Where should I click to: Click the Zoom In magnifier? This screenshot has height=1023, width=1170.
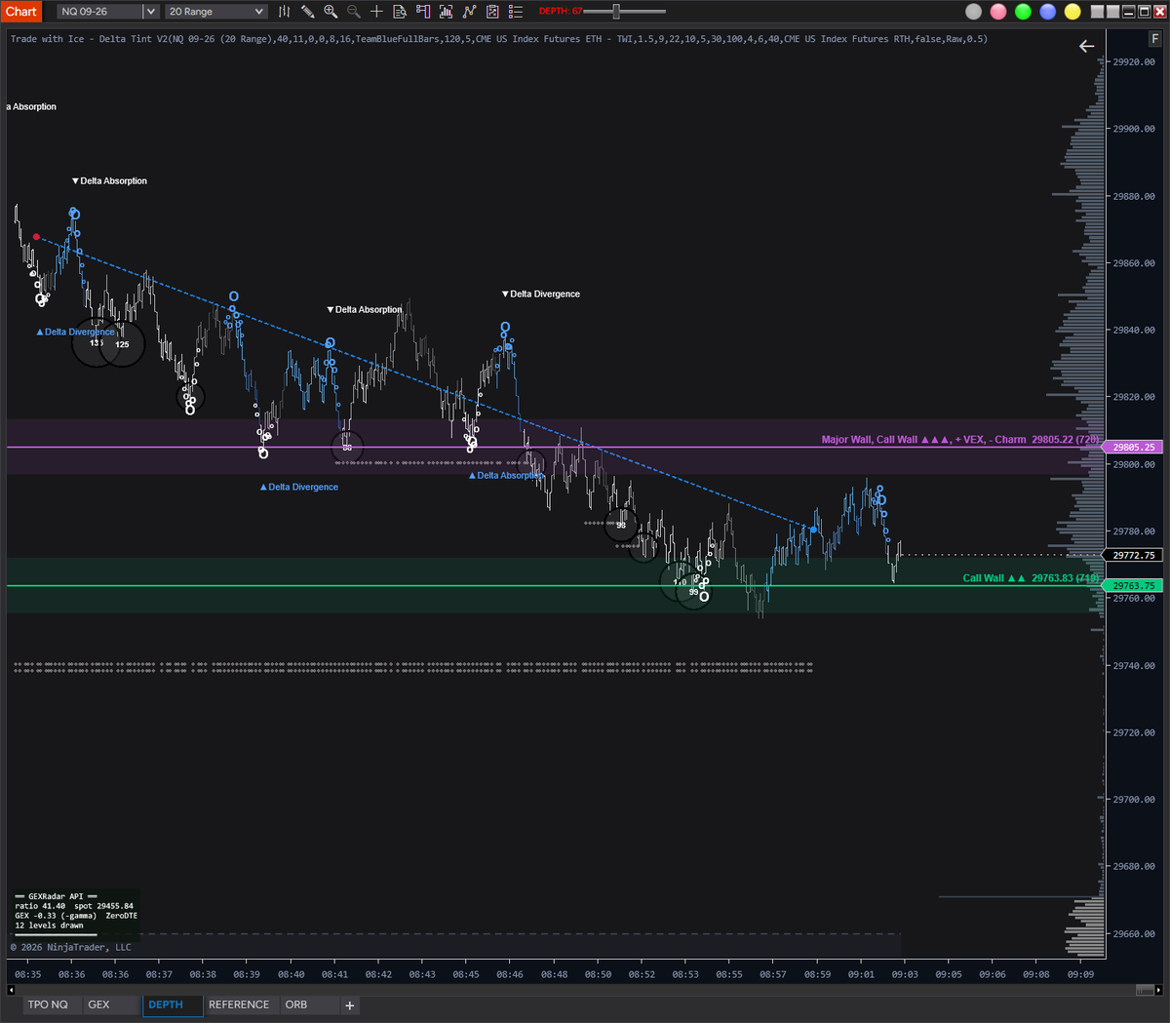(x=331, y=12)
